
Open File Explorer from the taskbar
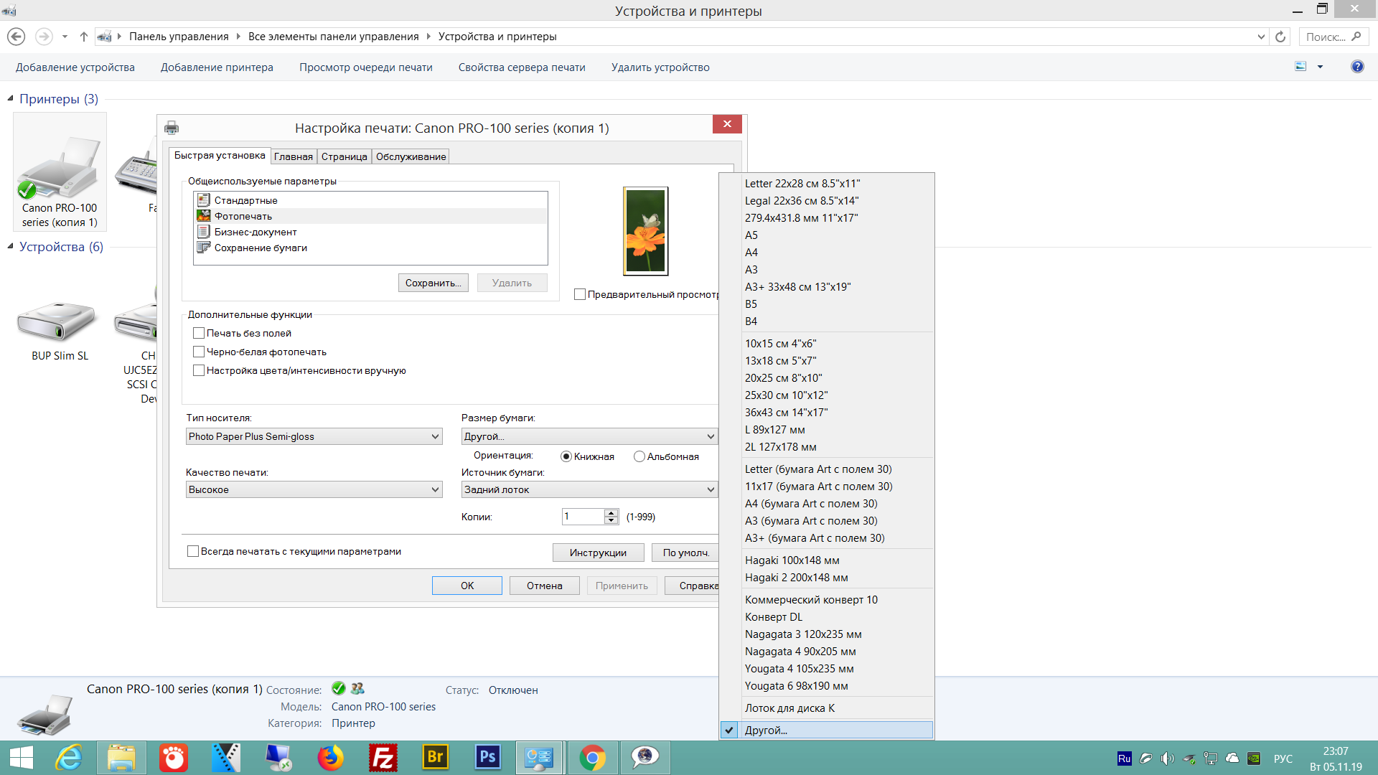[x=121, y=758]
